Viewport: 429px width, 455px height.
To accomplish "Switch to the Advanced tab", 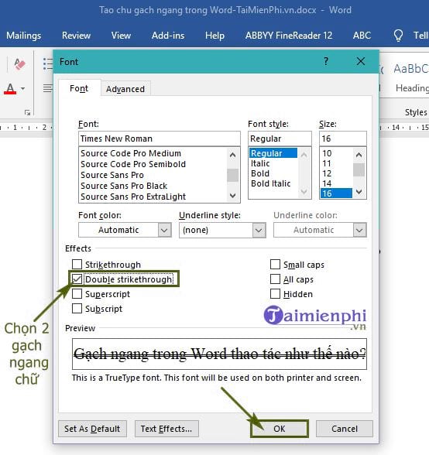I will [125, 89].
